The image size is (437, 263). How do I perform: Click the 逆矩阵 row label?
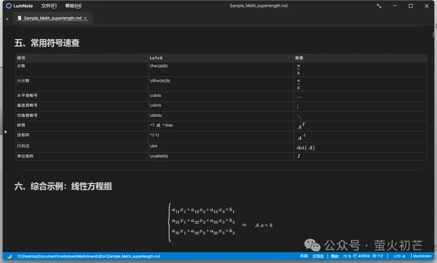pos(23,135)
